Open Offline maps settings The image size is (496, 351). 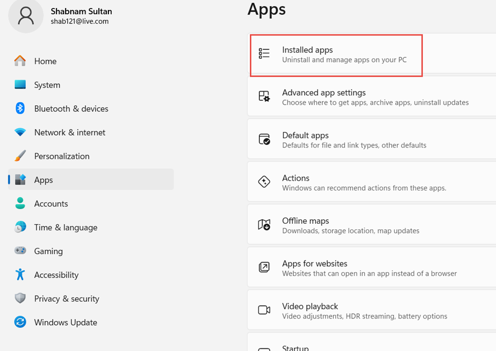(x=372, y=224)
